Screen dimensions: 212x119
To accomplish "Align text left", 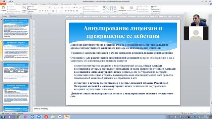I will [x=66, y=11].
